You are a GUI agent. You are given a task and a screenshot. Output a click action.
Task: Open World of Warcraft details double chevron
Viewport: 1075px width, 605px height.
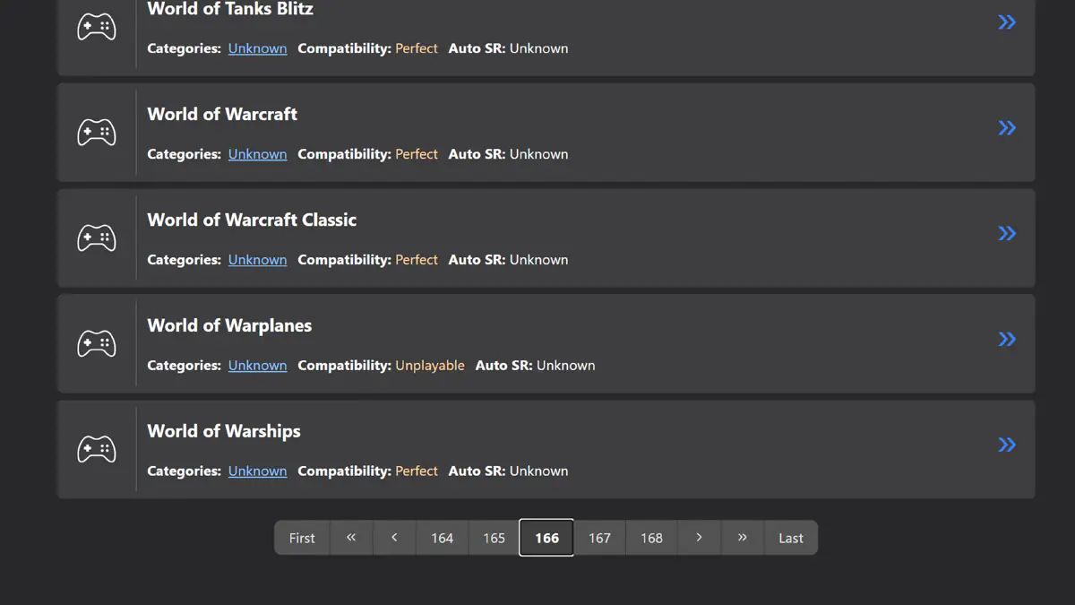tap(1007, 128)
